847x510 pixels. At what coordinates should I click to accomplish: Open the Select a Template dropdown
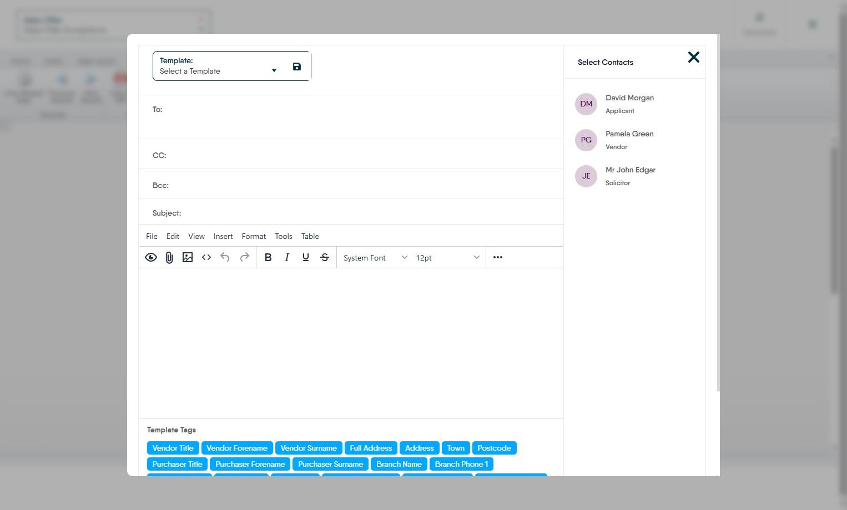point(218,66)
